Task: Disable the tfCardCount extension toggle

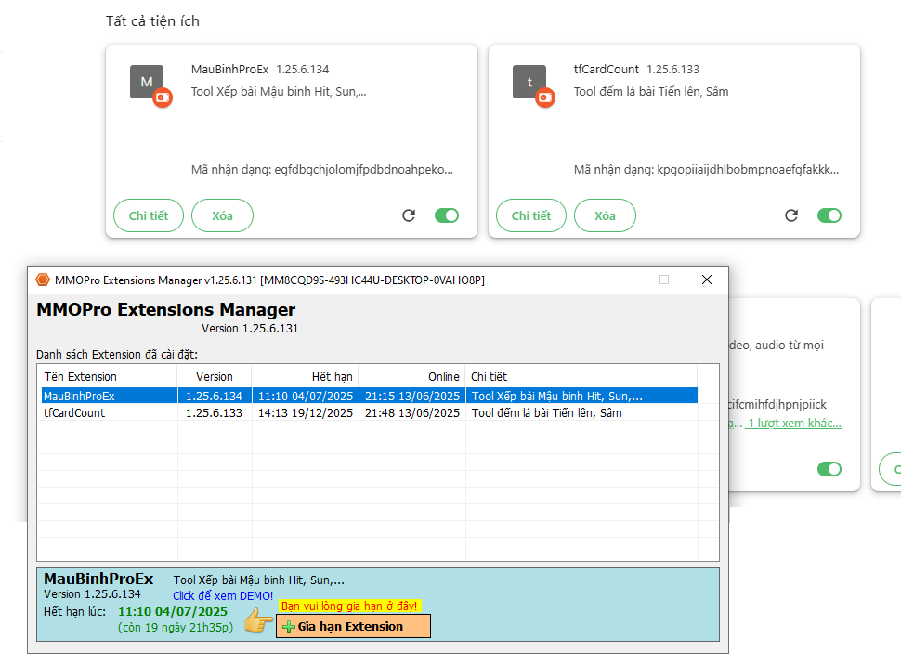Action: (829, 215)
